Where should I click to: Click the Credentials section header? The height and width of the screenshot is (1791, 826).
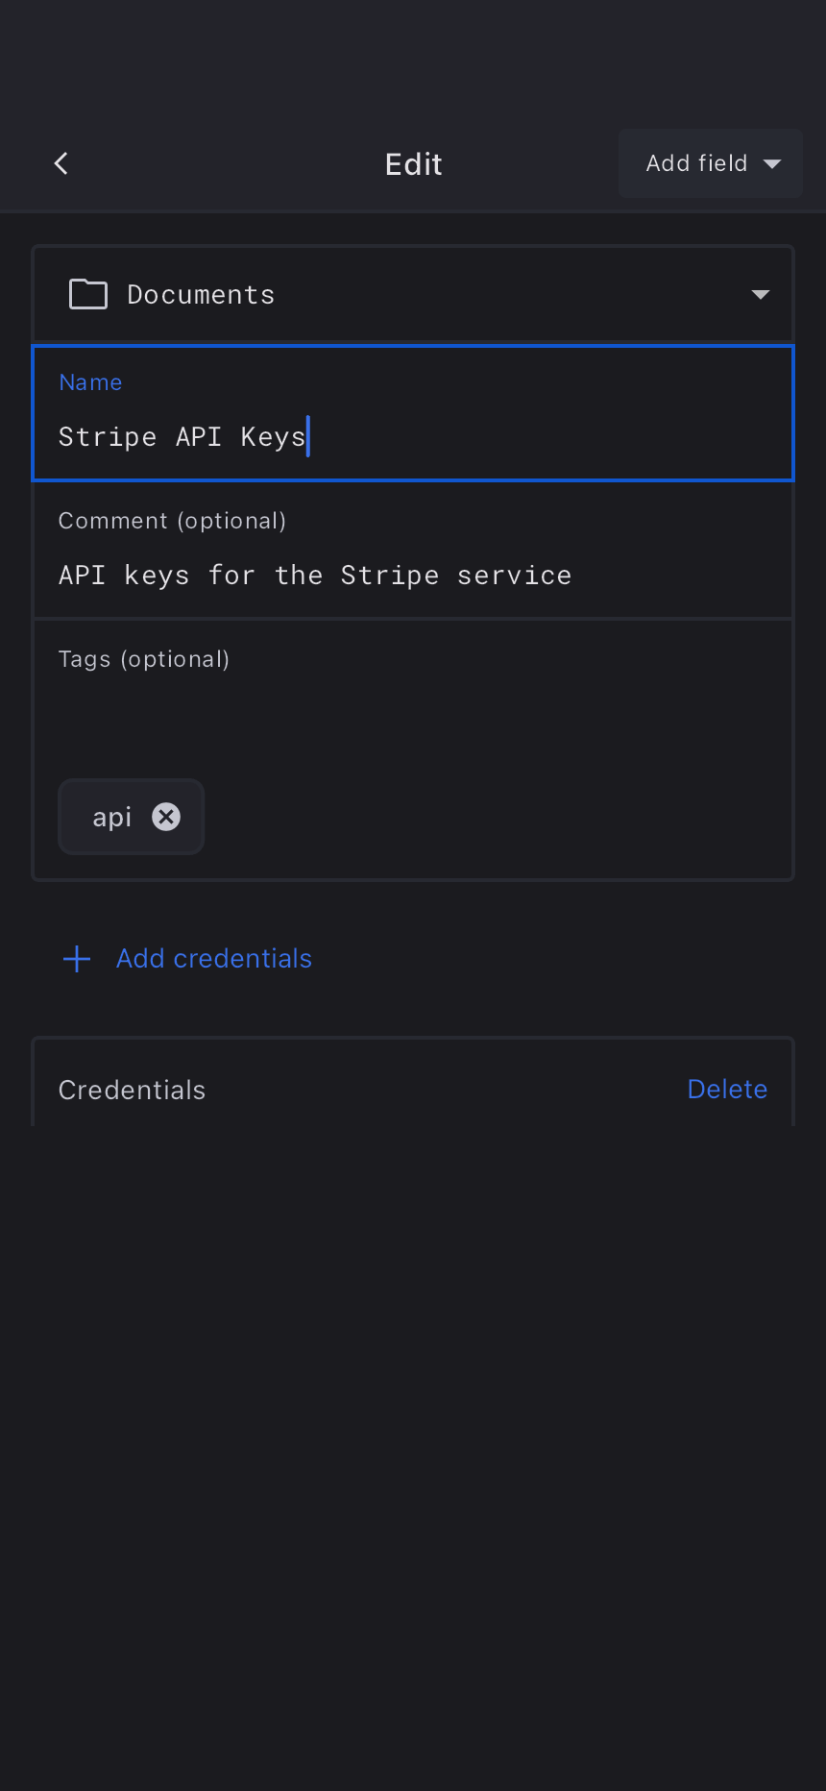133,1090
